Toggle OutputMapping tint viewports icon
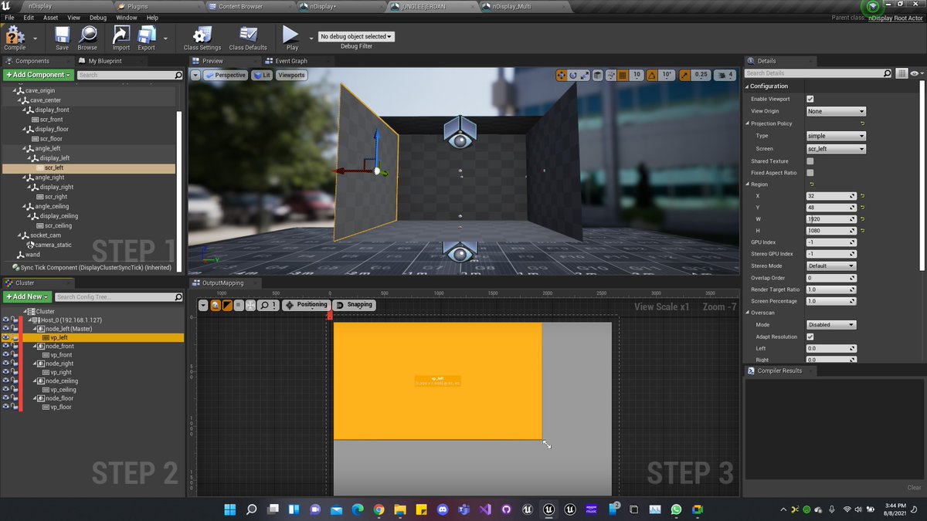The width and height of the screenshot is (927, 521). pos(228,306)
